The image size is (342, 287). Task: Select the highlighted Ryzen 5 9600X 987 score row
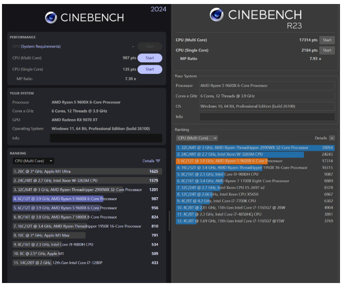85,199
